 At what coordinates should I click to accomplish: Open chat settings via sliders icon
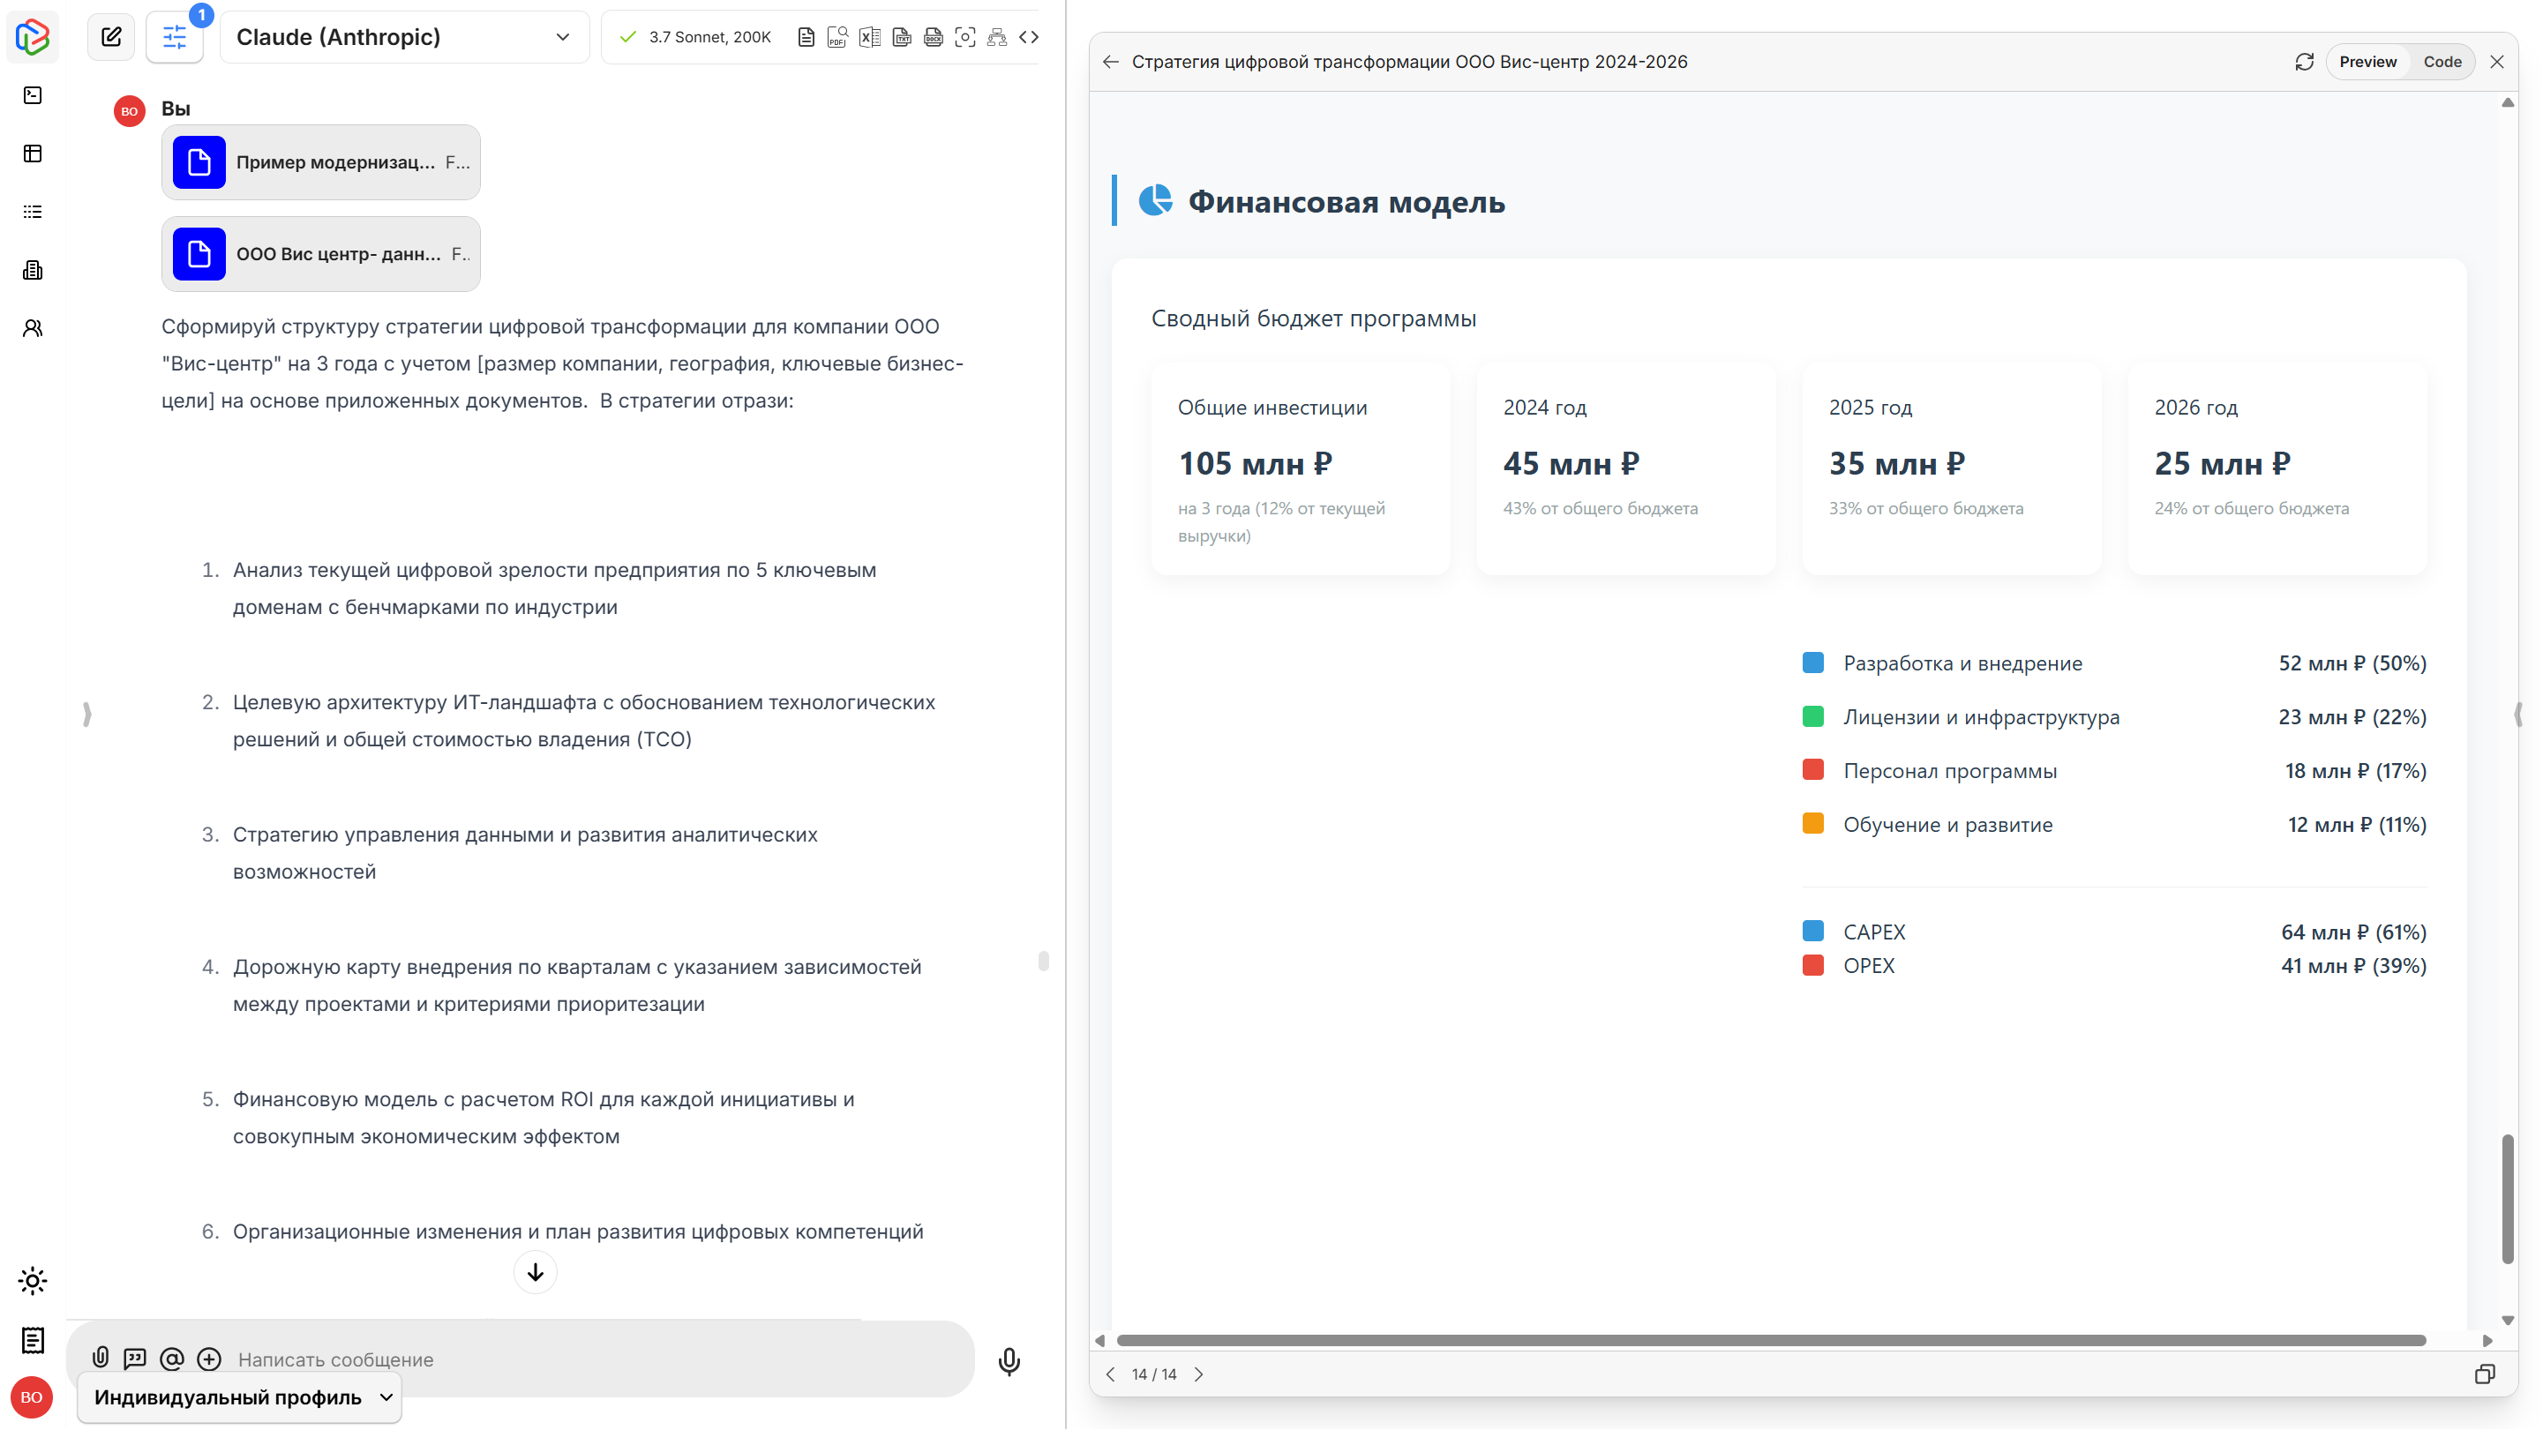175,36
